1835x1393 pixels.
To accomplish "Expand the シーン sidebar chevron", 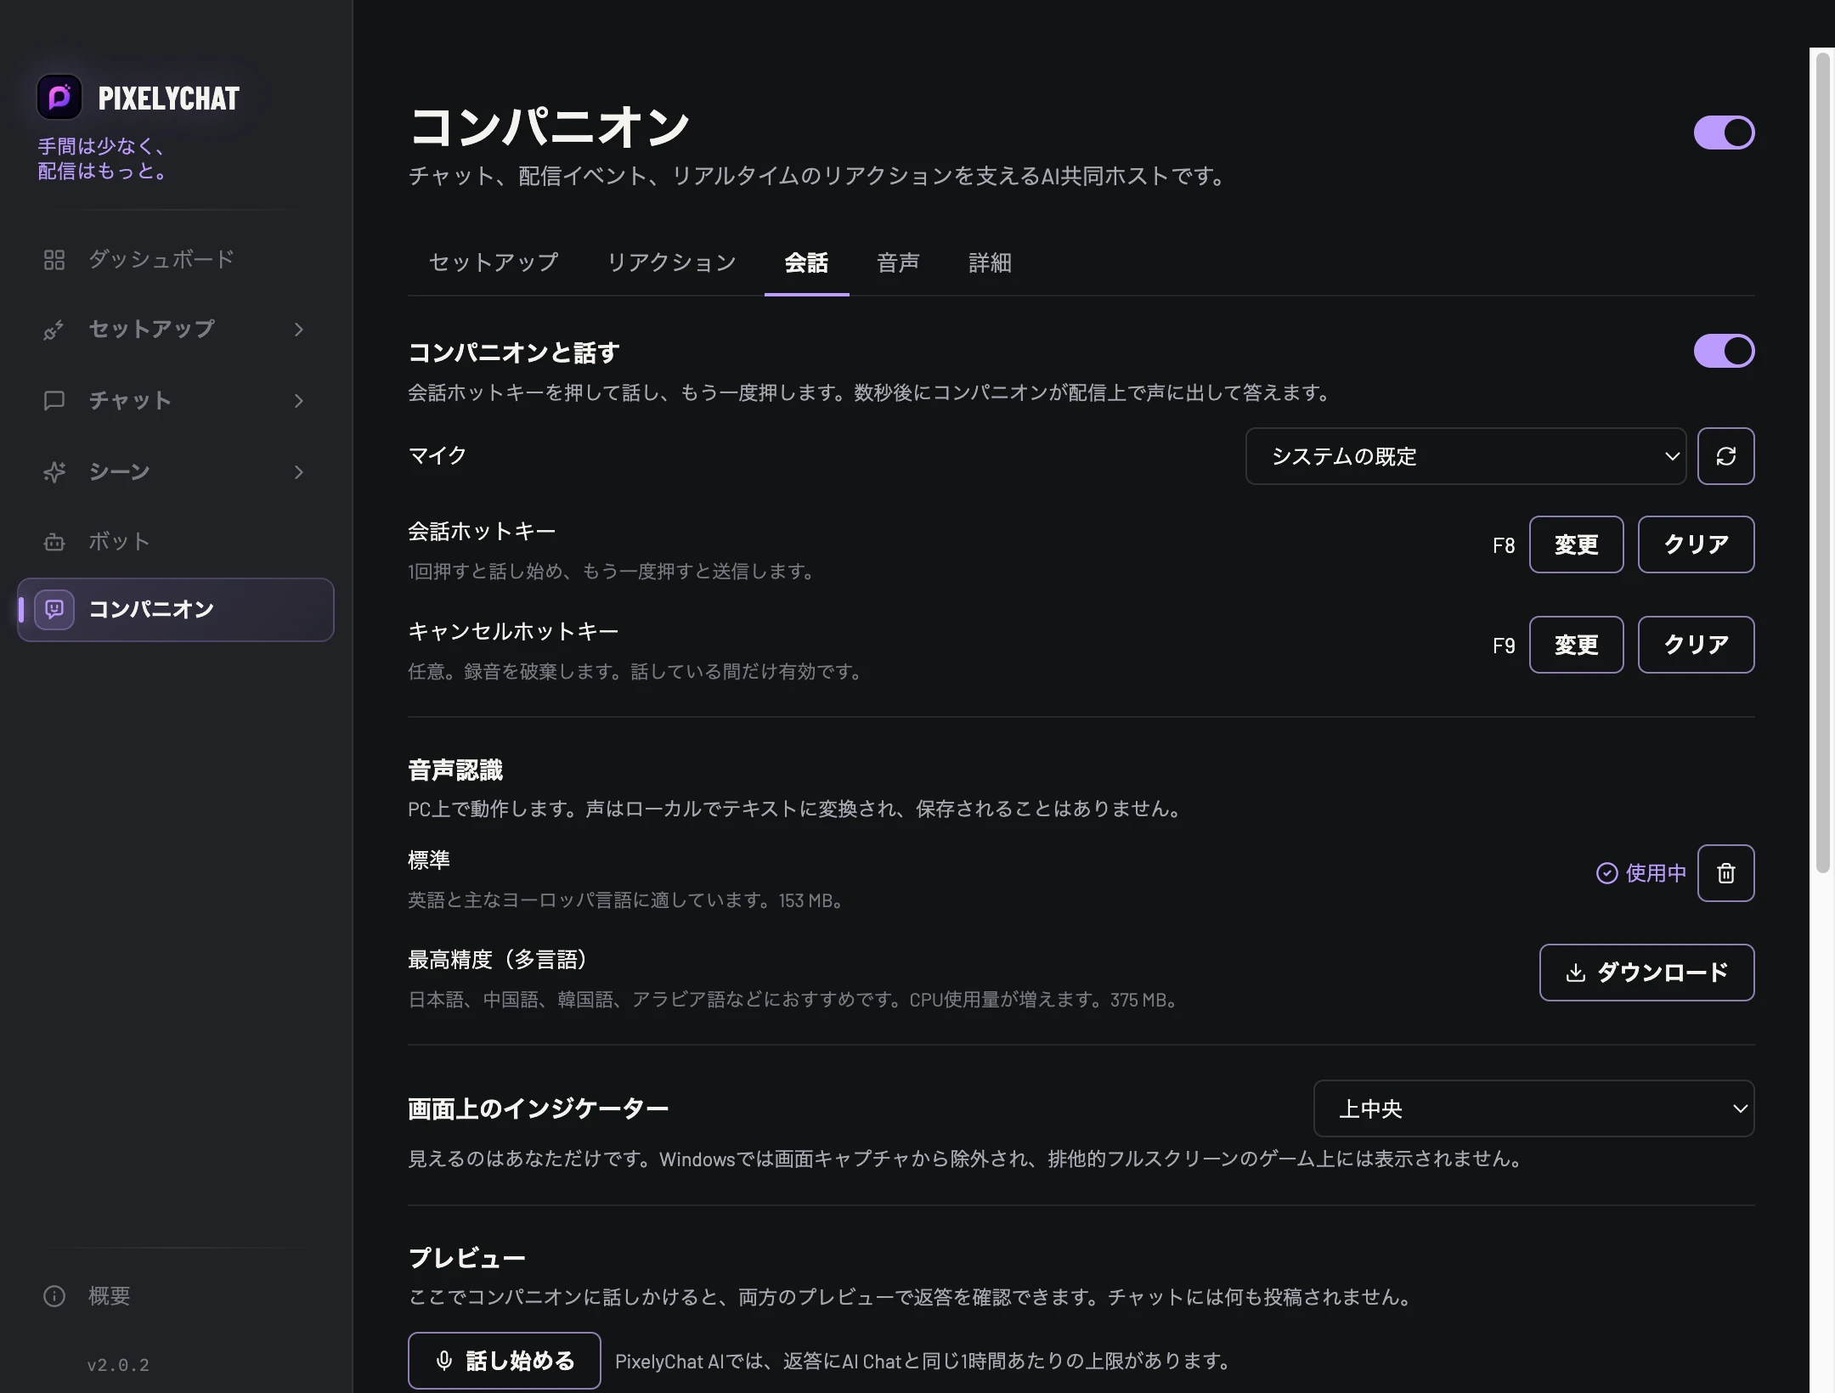I will click(298, 471).
